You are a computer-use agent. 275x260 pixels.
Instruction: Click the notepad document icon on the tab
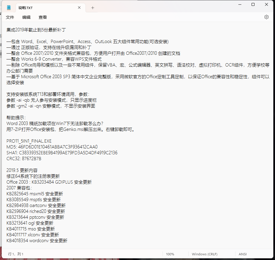click(x=8, y=8)
